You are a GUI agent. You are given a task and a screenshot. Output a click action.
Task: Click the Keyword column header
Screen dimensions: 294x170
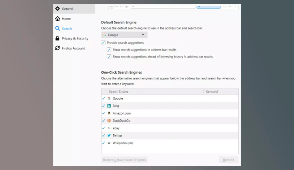pyautogui.click(x=221, y=91)
